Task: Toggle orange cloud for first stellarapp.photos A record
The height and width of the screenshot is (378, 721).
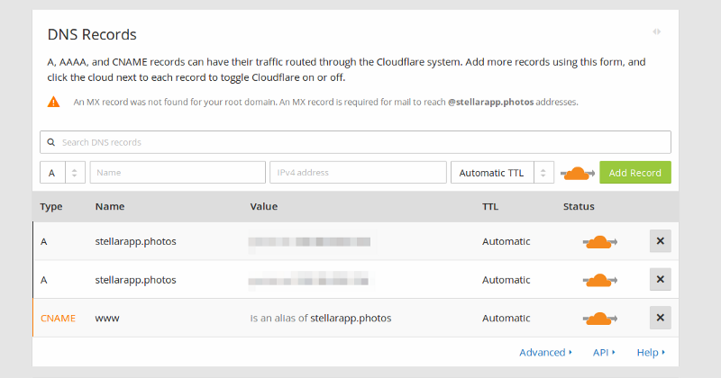Action: tap(599, 241)
